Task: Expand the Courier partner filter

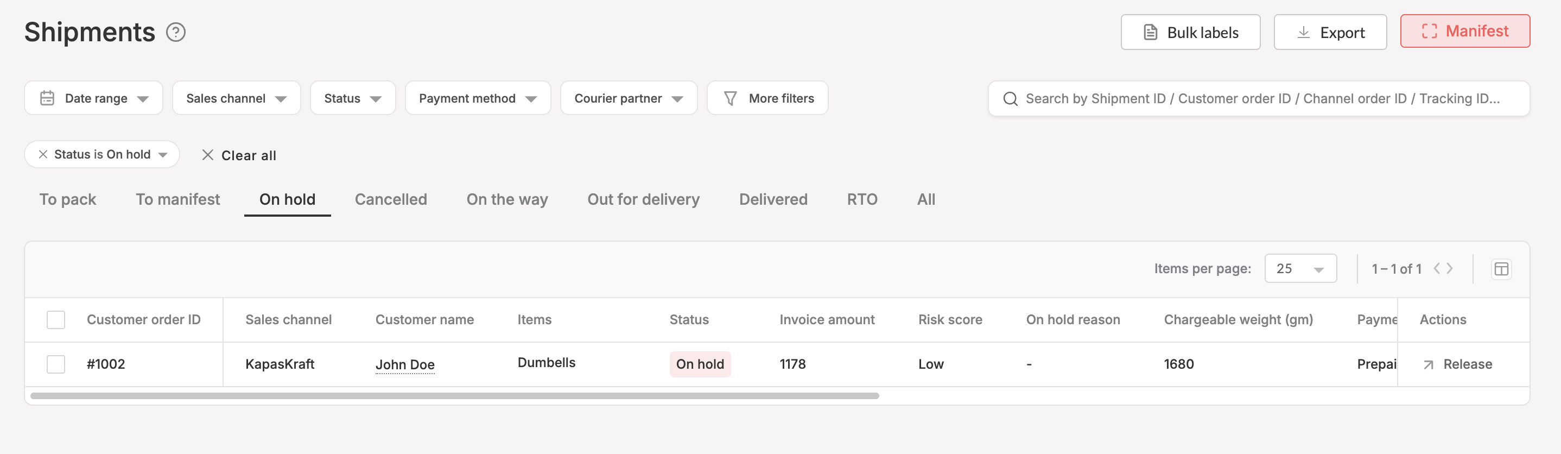Action: point(628,98)
